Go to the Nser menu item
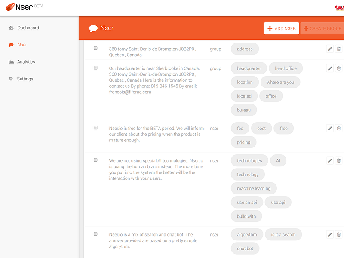 click(x=22, y=45)
